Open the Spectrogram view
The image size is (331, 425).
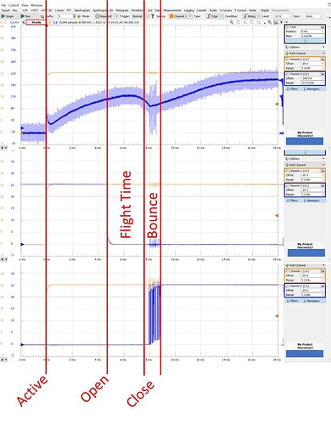click(x=82, y=10)
